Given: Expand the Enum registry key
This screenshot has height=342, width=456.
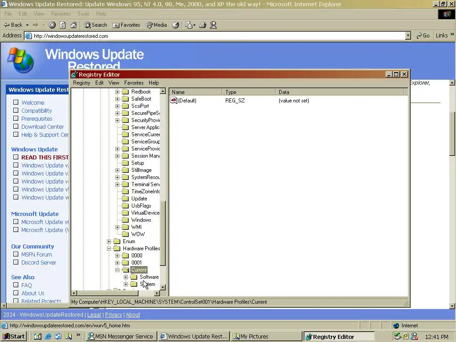Looking at the screenshot, I should coord(109,241).
